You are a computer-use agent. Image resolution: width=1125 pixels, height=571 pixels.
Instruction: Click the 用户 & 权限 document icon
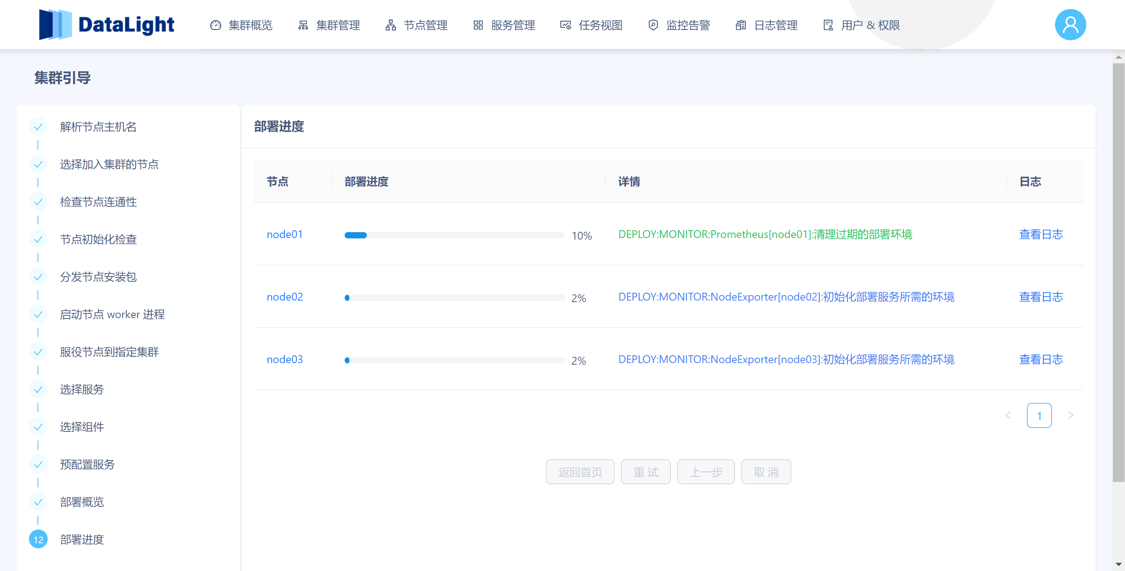pyautogui.click(x=828, y=25)
